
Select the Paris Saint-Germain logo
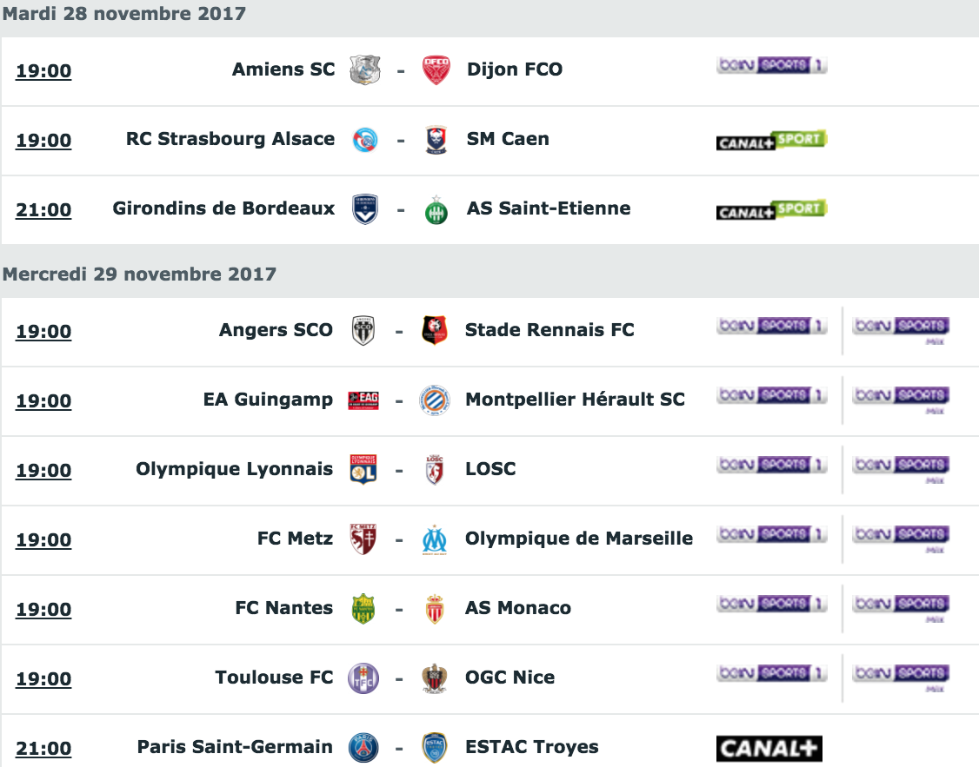tap(363, 748)
